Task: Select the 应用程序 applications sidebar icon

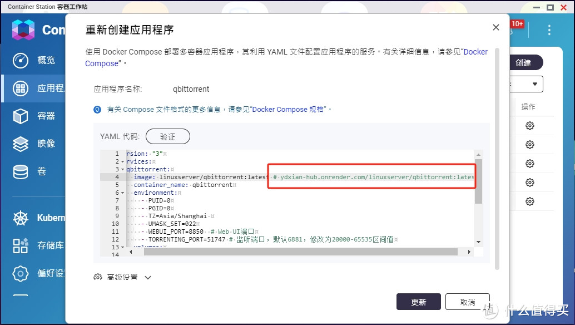Action: [x=20, y=88]
